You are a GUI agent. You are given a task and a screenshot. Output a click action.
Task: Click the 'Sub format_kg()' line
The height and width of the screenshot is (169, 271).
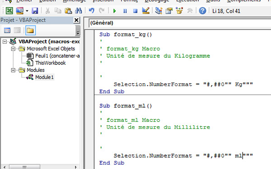tap(126, 35)
